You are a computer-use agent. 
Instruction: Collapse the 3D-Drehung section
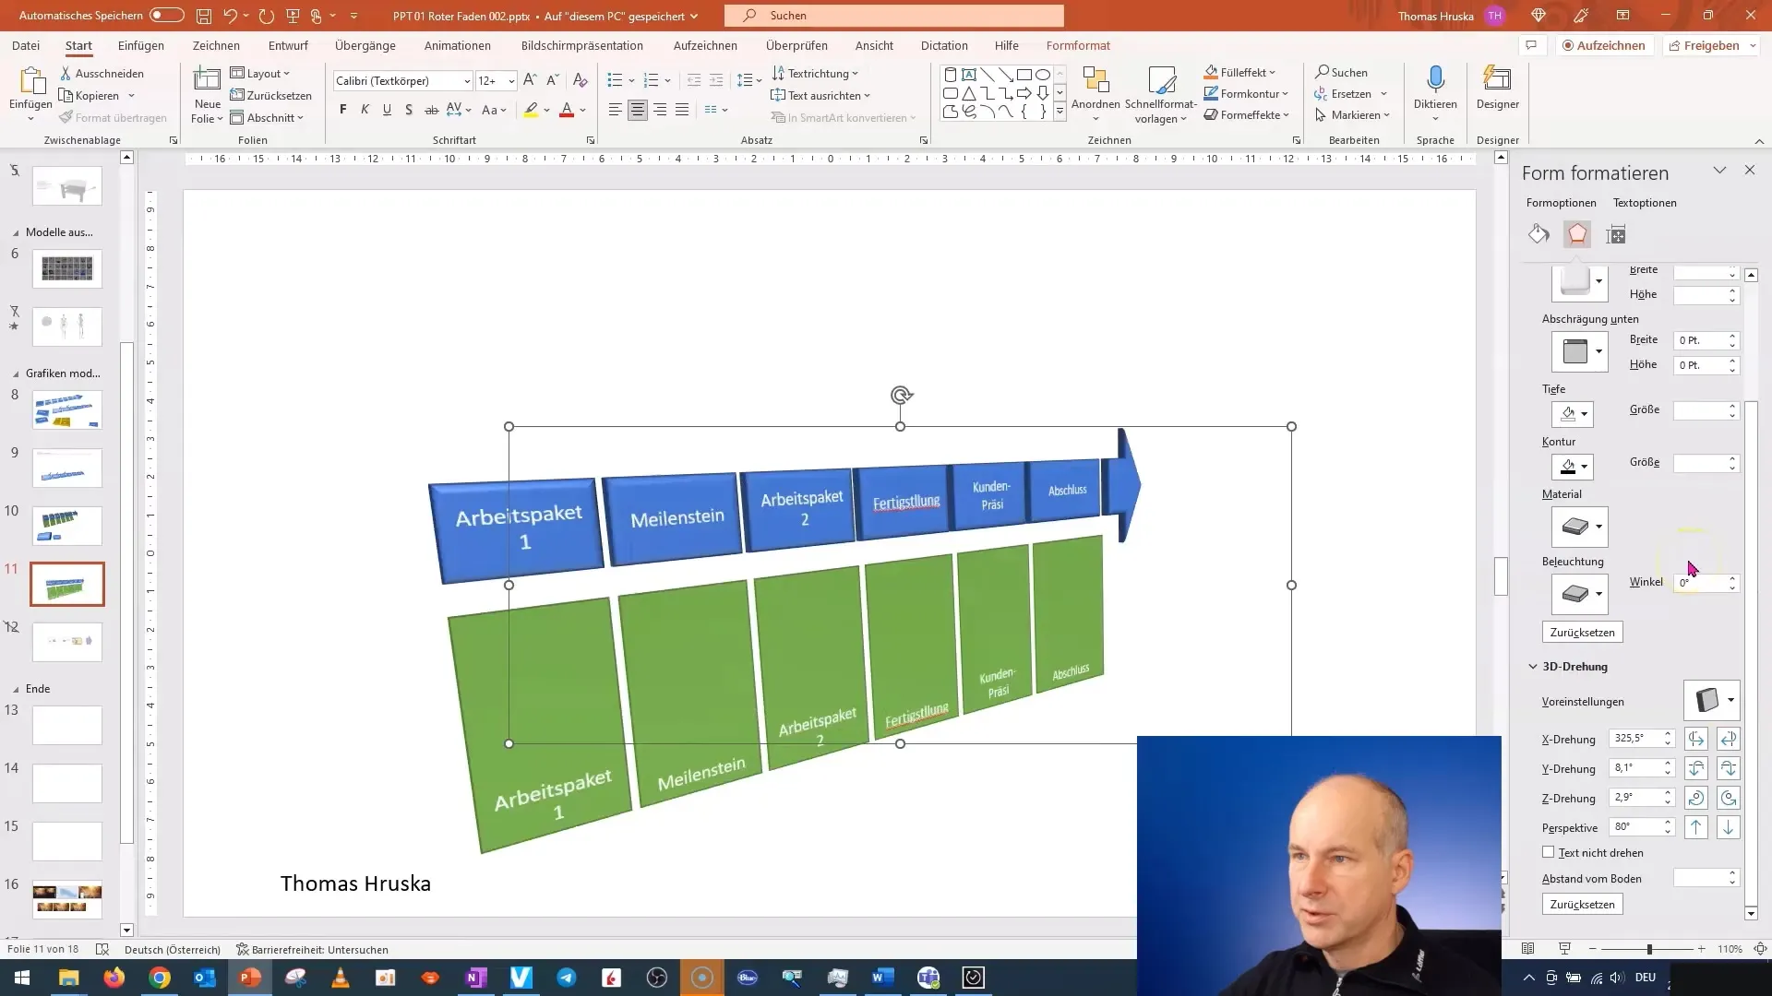pyautogui.click(x=1533, y=666)
